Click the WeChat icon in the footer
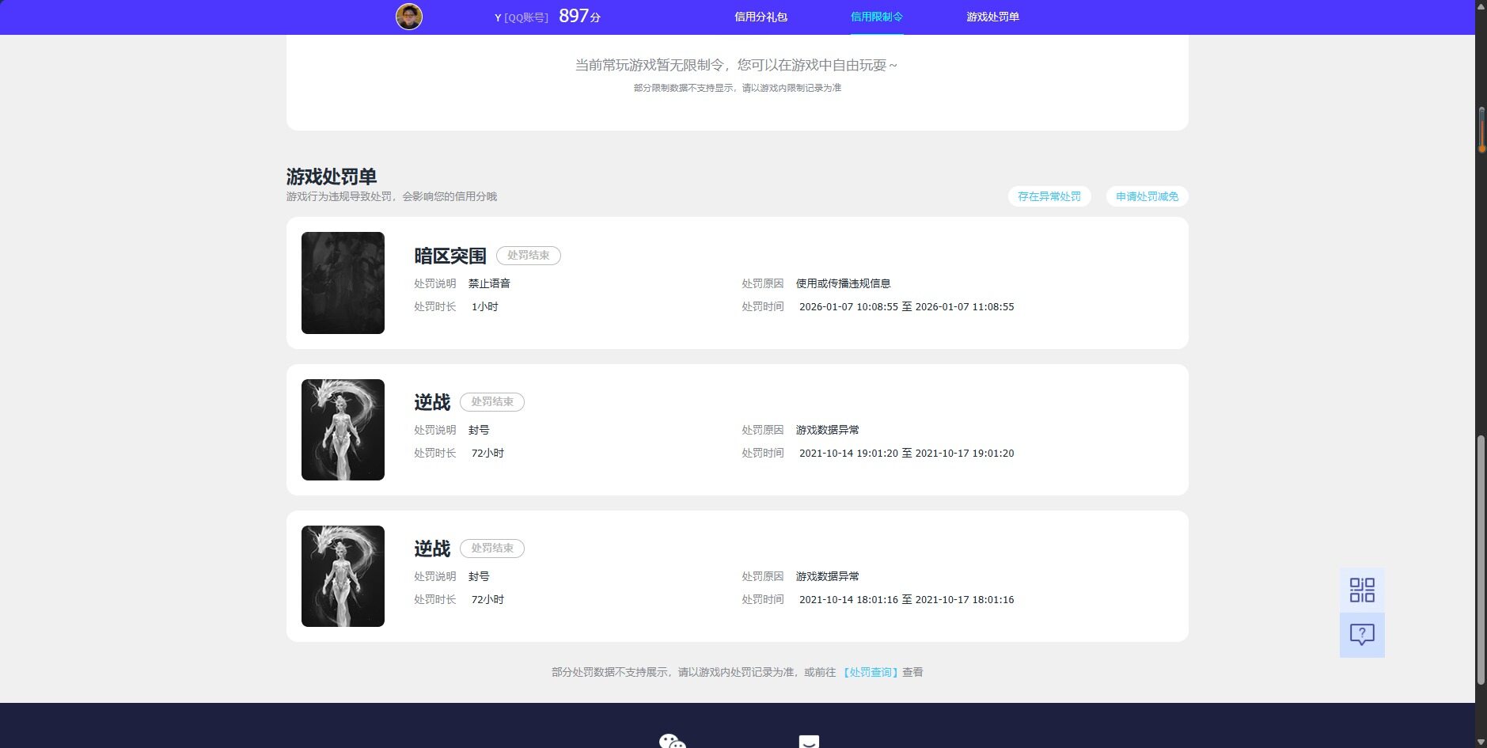 [672, 741]
